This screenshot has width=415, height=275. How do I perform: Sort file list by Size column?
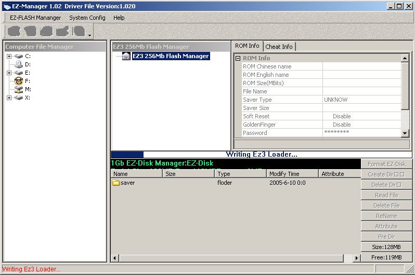[188, 174]
